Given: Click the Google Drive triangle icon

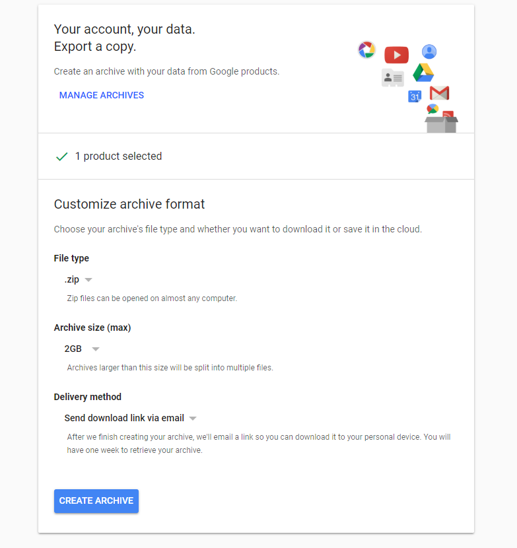Looking at the screenshot, I should point(423,73).
